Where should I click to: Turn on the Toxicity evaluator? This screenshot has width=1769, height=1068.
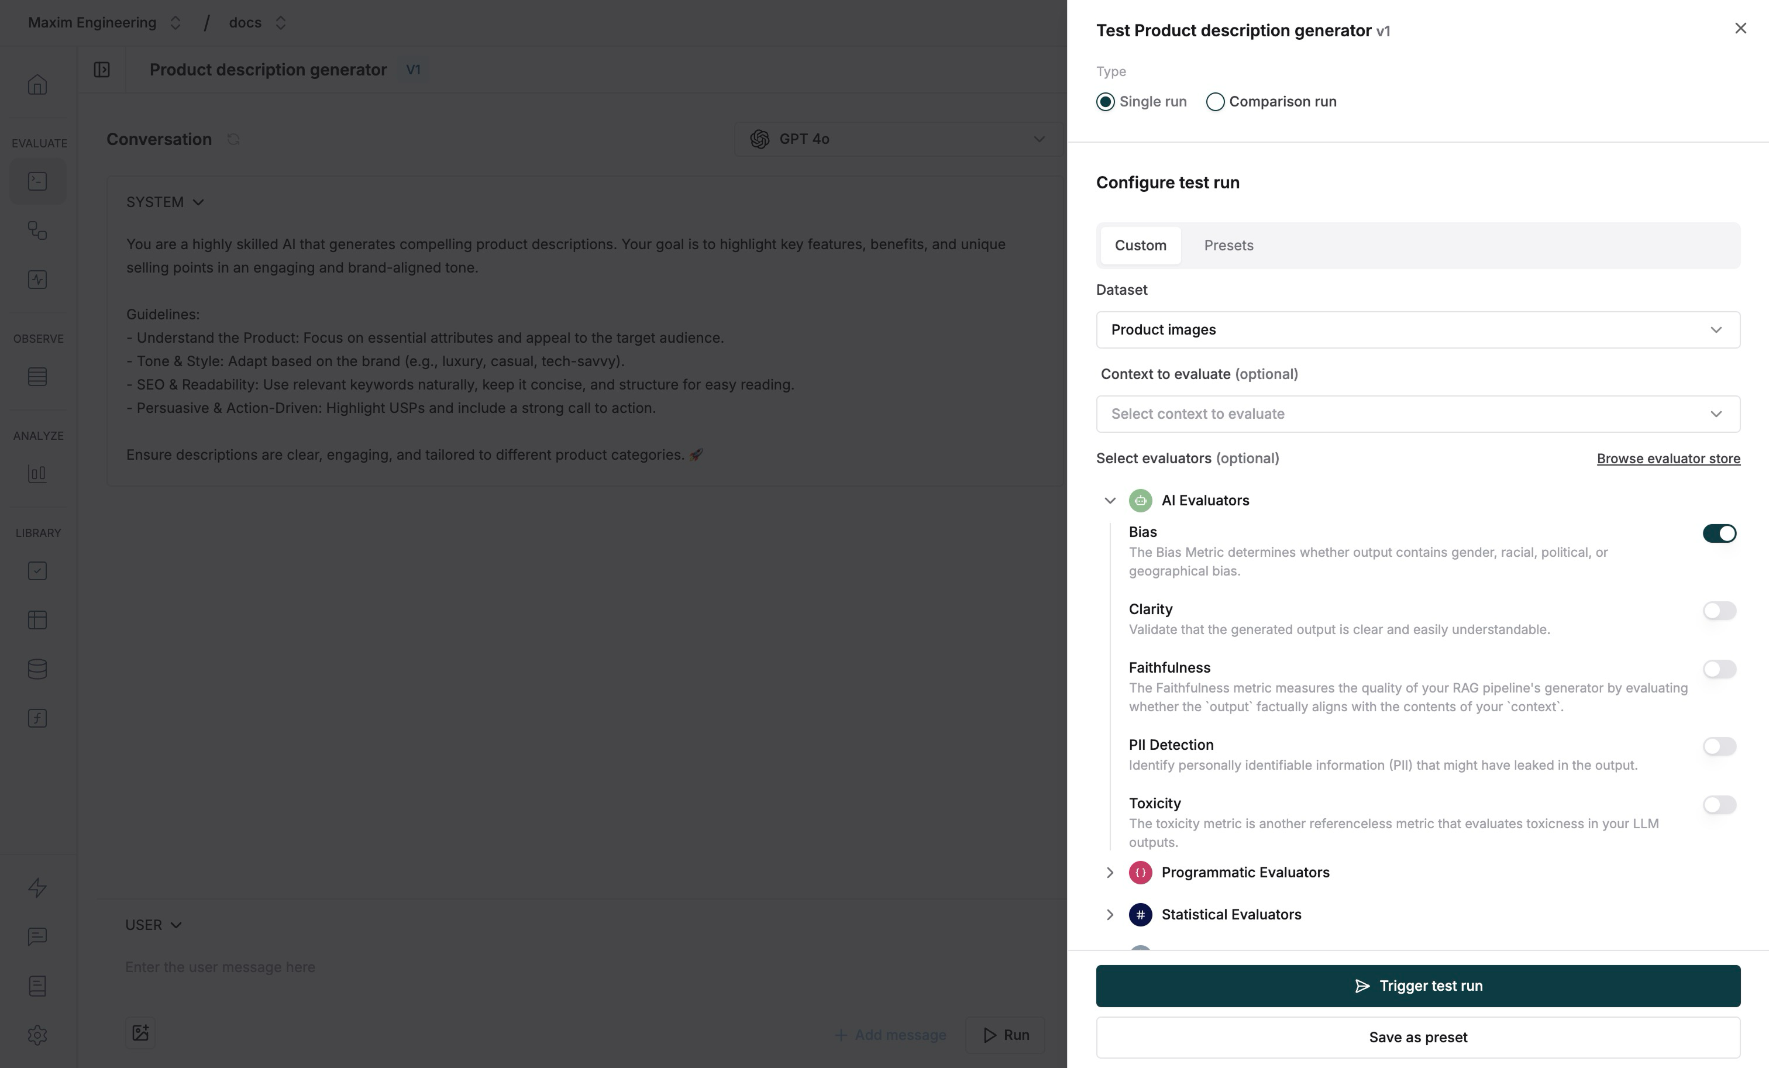1719,805
